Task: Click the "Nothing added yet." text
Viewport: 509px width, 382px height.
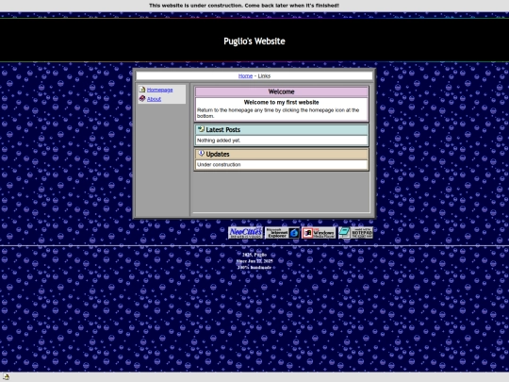Action: [219, 141]
